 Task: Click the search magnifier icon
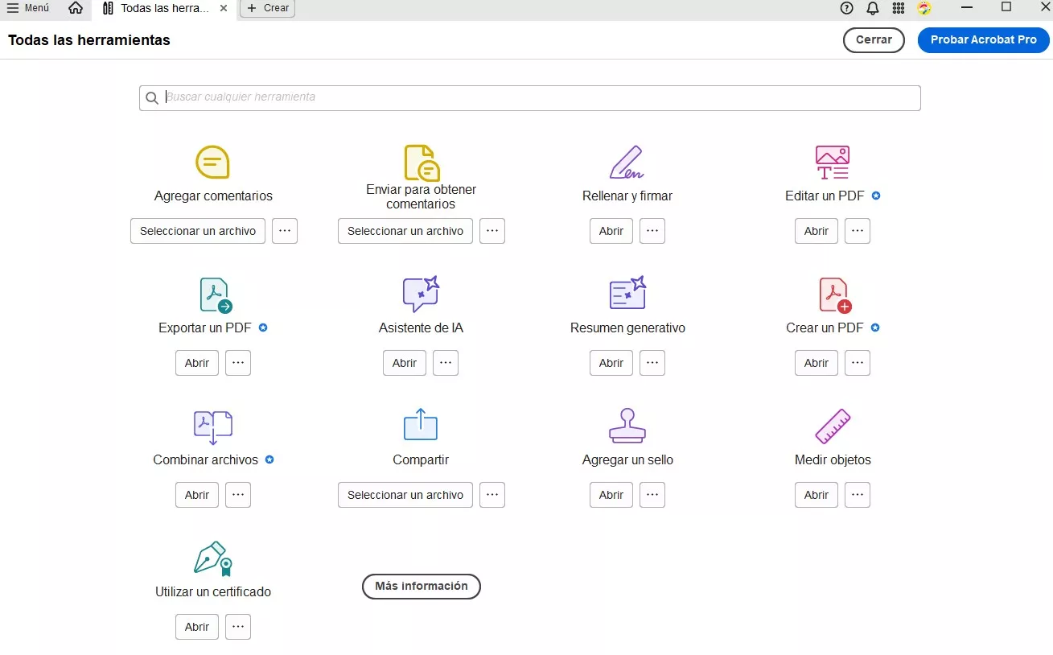pos(152,98)
